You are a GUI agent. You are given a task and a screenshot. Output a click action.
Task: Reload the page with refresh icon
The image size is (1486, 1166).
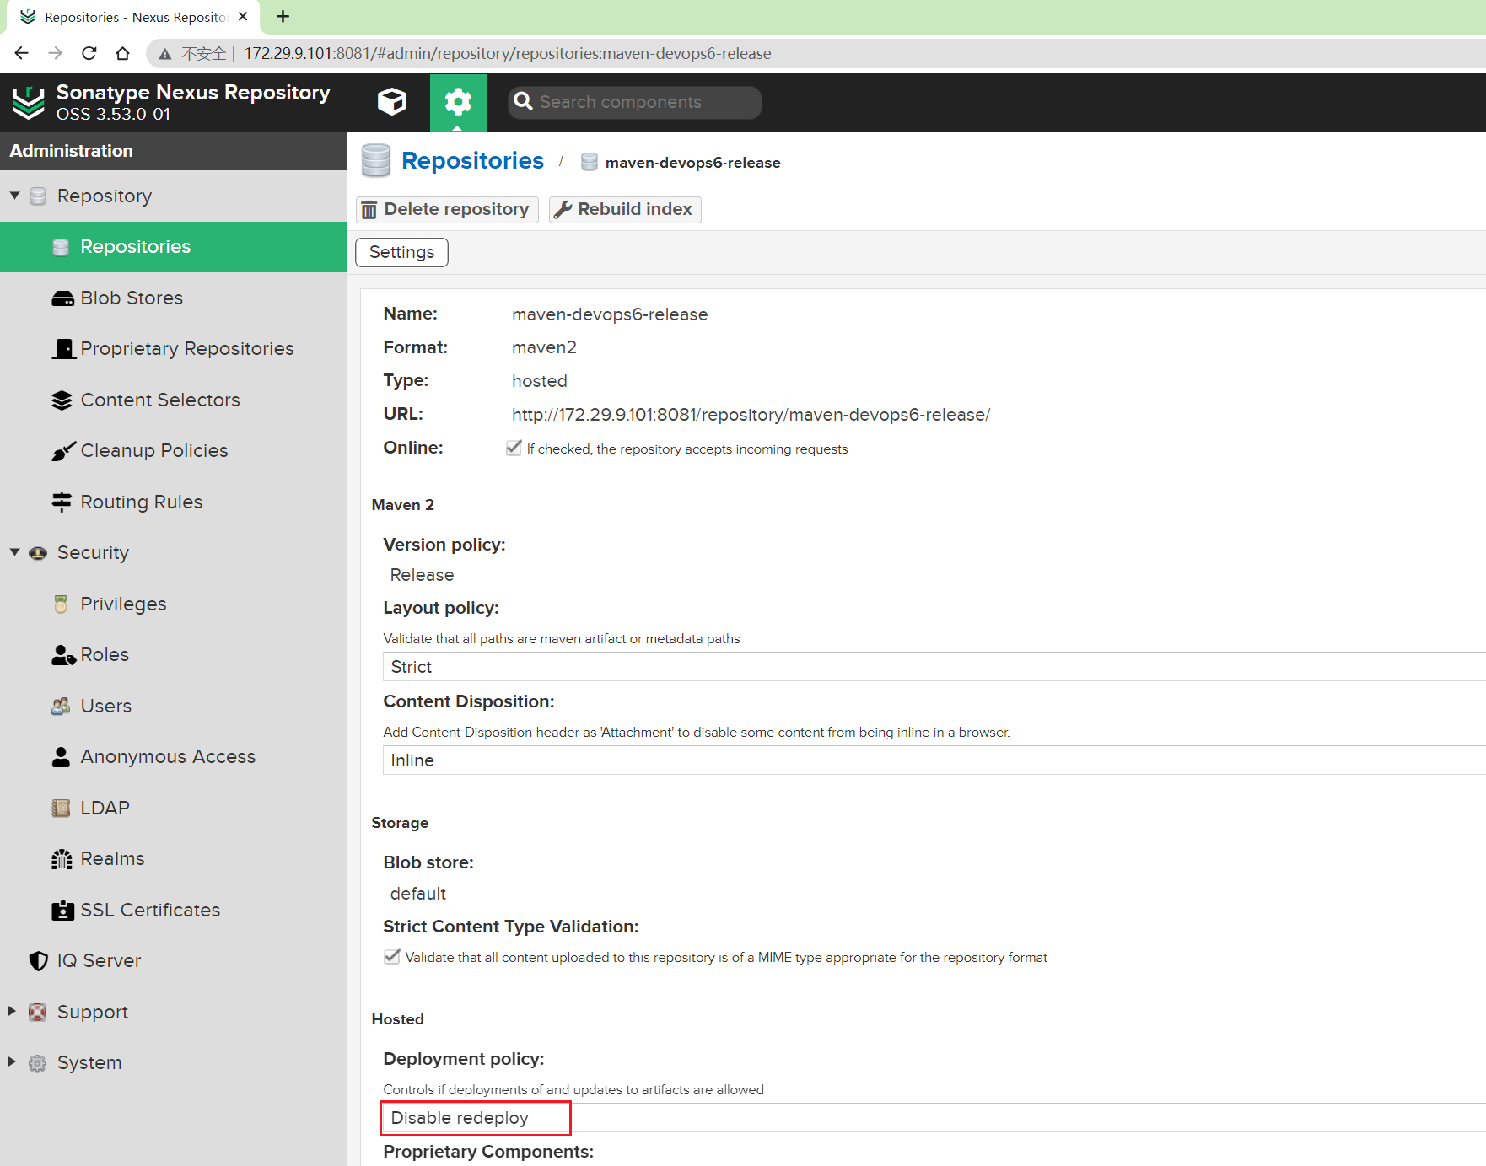tap(89, 53)
